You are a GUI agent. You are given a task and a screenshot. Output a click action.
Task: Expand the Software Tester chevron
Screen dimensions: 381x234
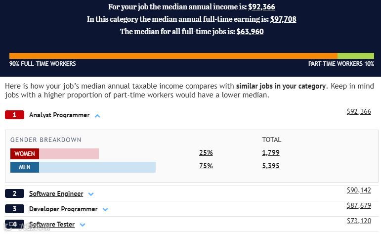(x=83, y=225)
